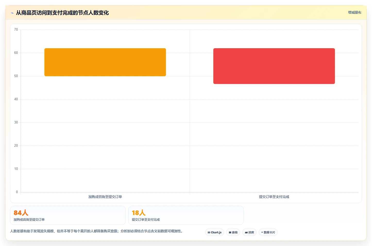Open the 84人 stat card
372x246 pixels.
pyautogui.click(x=68, y=215)
